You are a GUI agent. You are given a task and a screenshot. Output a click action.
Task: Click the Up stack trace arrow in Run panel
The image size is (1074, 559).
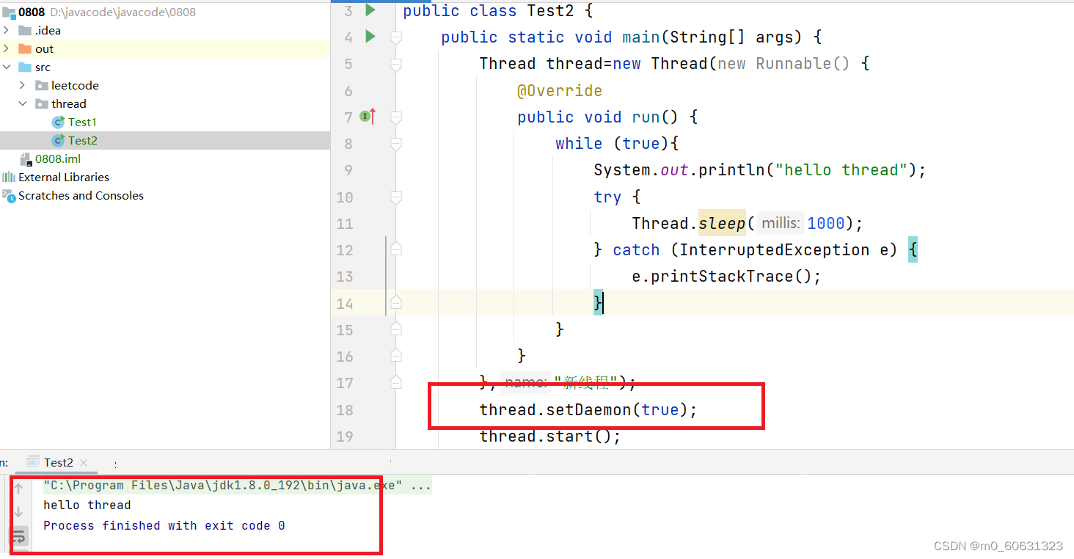click(x=19, y=488)
